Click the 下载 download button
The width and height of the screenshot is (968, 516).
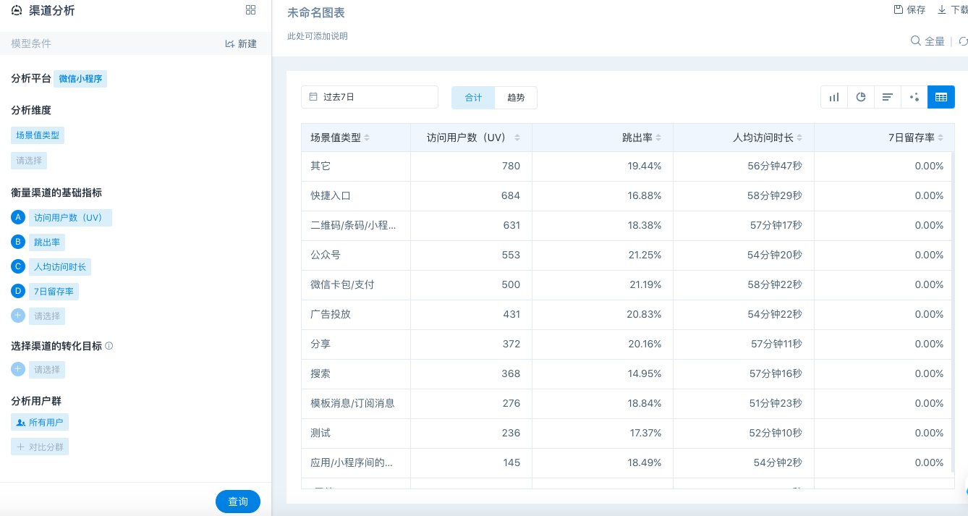952,9
